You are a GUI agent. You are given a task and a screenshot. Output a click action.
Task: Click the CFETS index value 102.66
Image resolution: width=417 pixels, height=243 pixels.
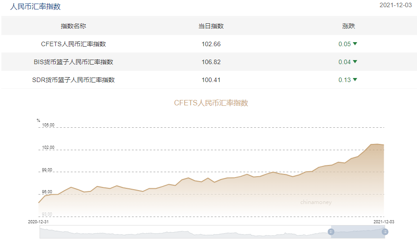pyautogui.click(x=211, y=44)
